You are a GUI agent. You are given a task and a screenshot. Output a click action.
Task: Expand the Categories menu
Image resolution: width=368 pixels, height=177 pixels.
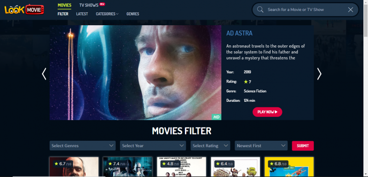point(107,14)
